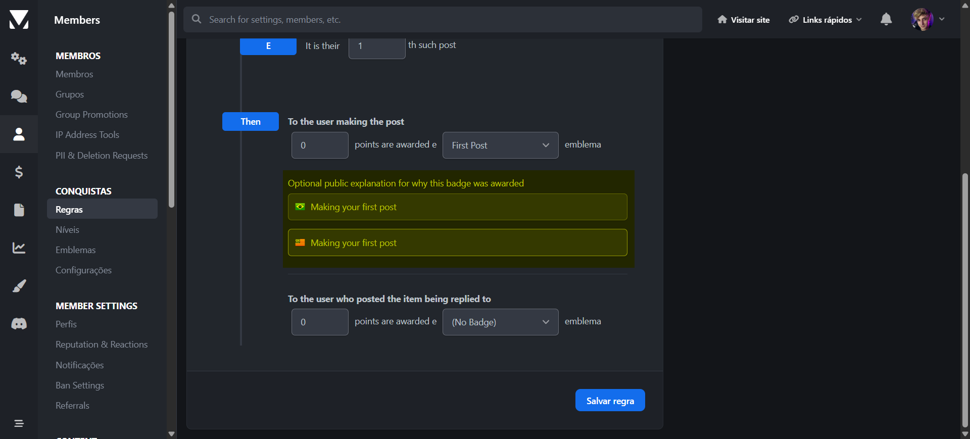Open the Links rápidos dropdown
The image size is (970, 439).
(826, 20)
